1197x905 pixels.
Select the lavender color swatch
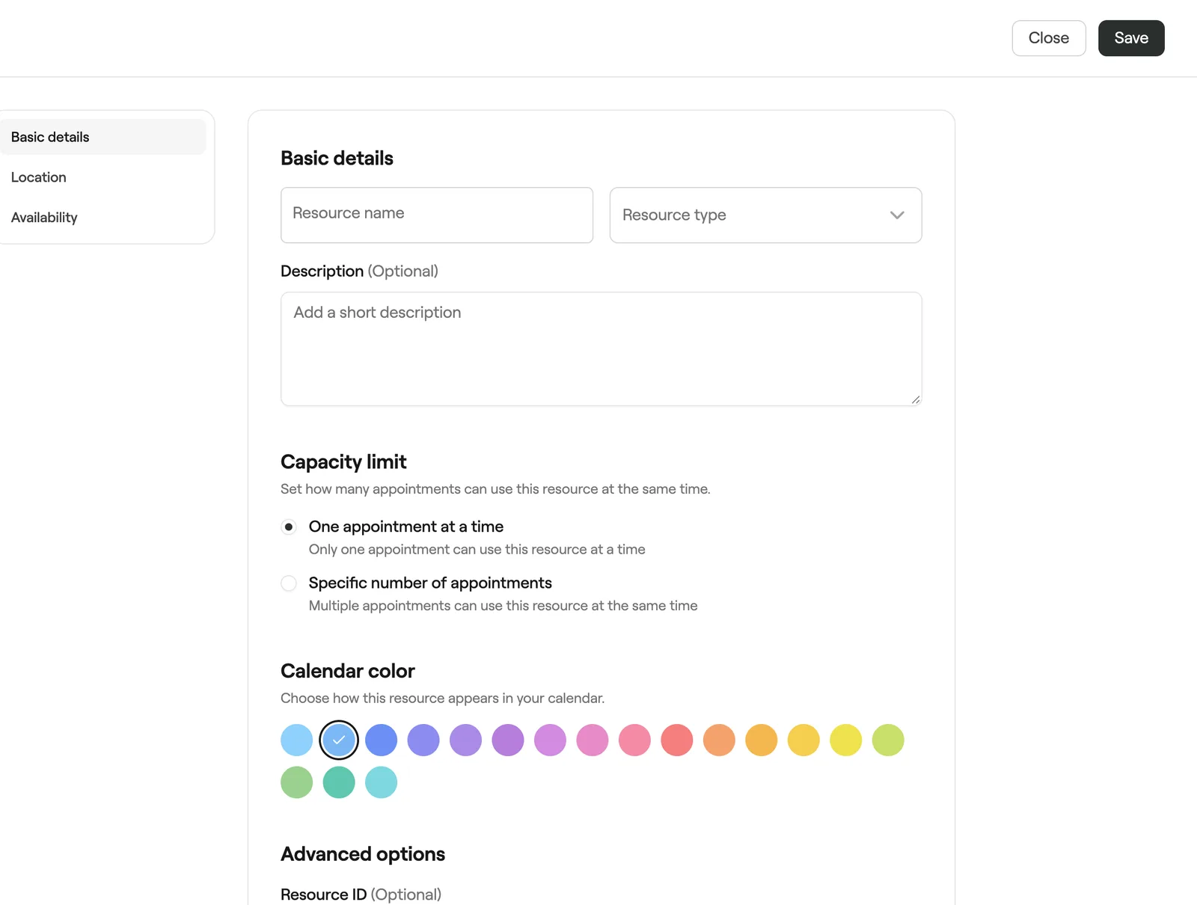(x=466, y=740)
